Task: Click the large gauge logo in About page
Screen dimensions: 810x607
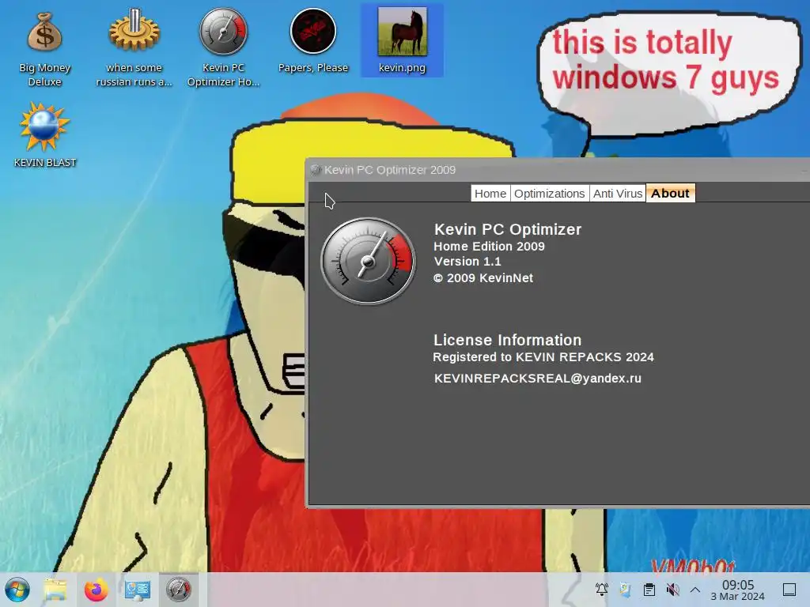Action: pos(368,261)
